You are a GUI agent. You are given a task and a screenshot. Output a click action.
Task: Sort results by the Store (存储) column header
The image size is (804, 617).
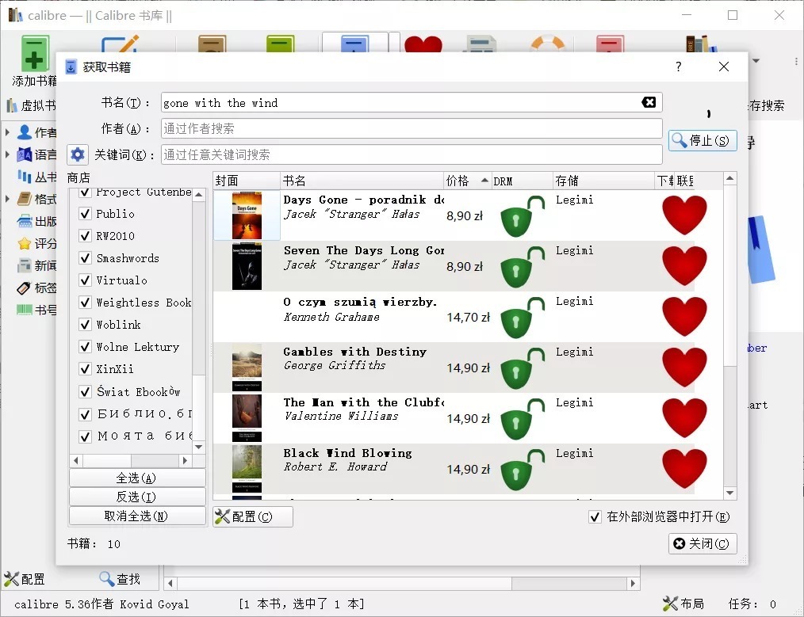[603, 181]
